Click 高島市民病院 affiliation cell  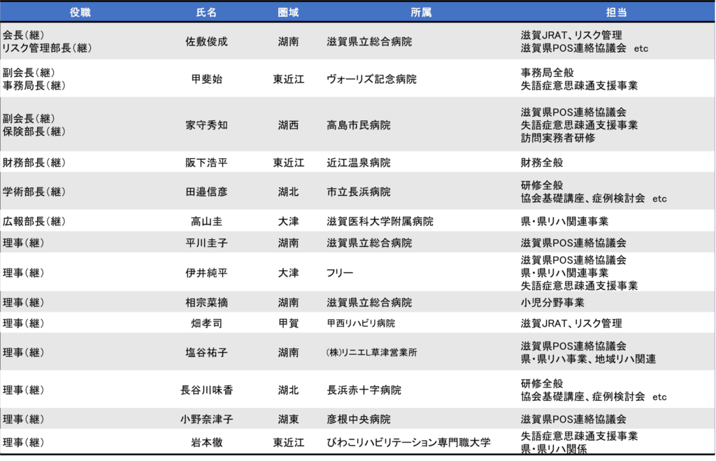[x=359, y=125]
